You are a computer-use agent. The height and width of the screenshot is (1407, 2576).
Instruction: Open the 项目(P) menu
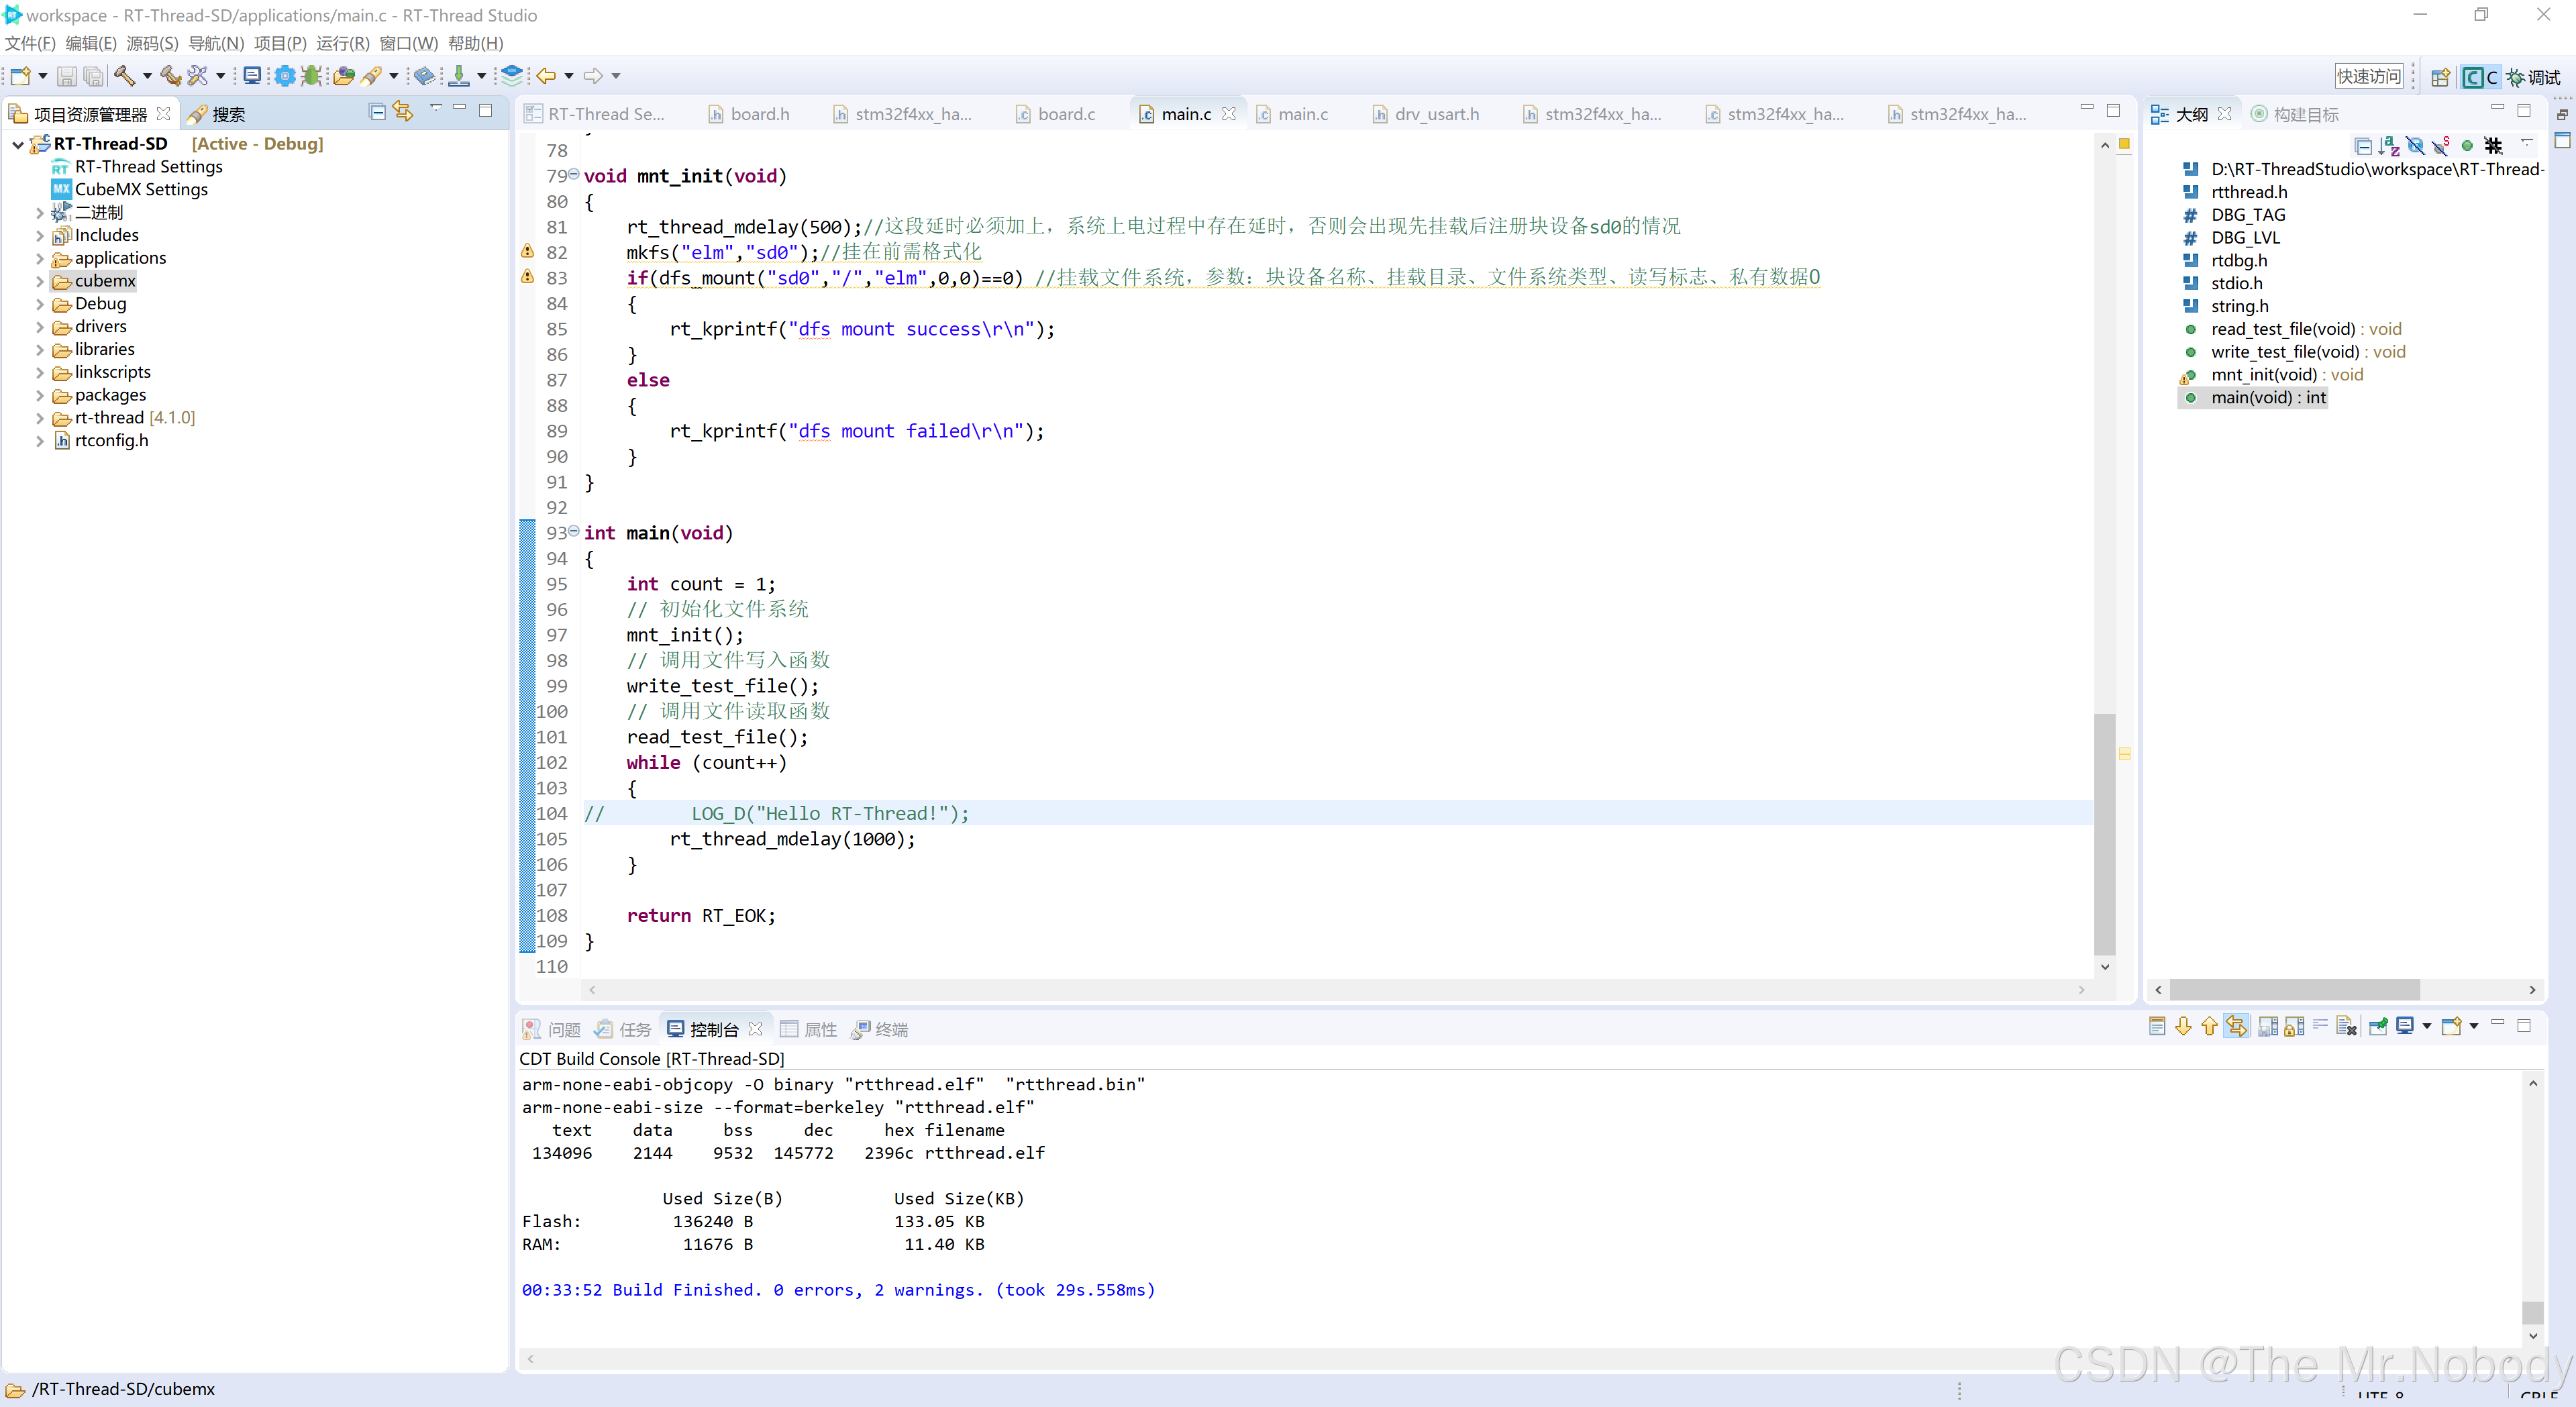(279, 43)
